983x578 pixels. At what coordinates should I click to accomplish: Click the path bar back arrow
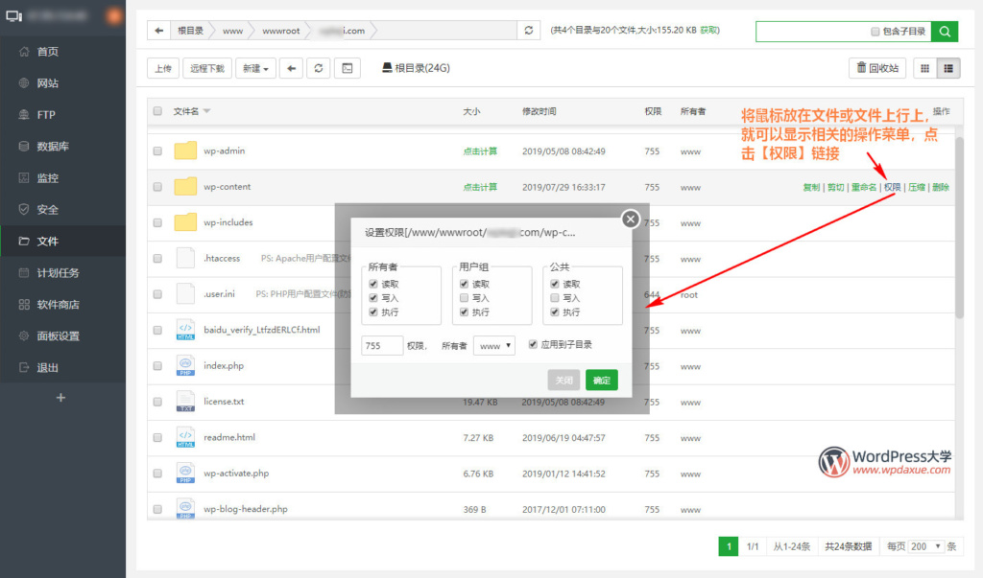pyautogui.click(x=158, y=31)
